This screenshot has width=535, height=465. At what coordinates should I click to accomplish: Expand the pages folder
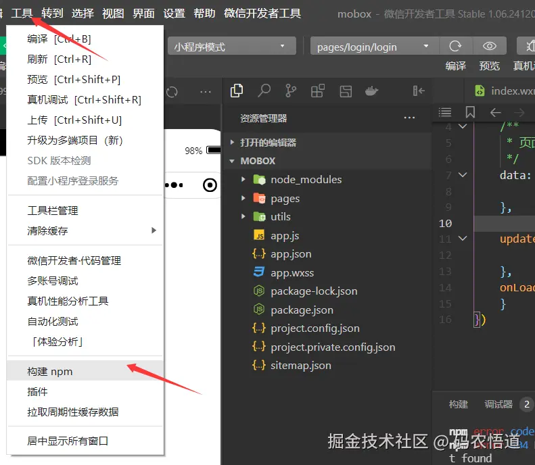tap(243, 198)
